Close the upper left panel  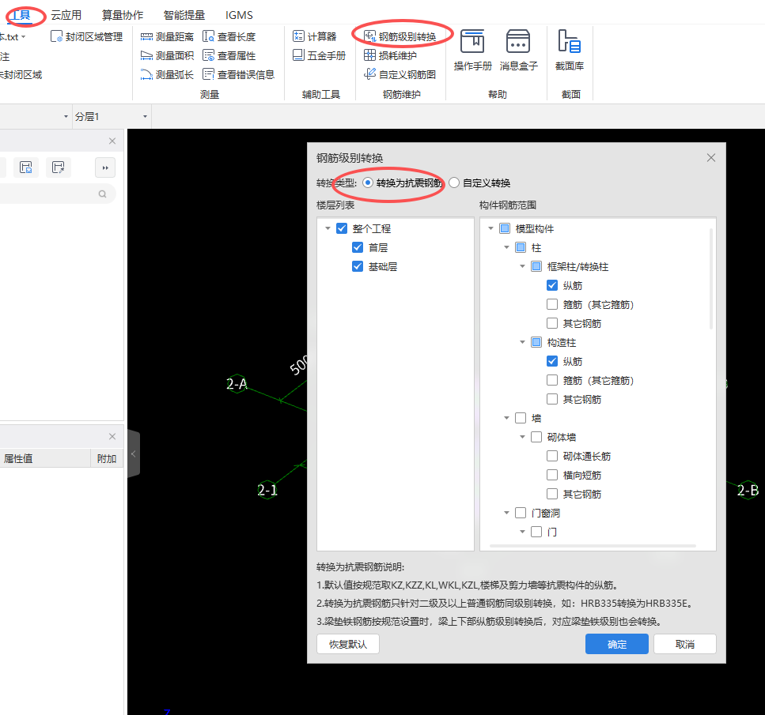click(112, 141)
